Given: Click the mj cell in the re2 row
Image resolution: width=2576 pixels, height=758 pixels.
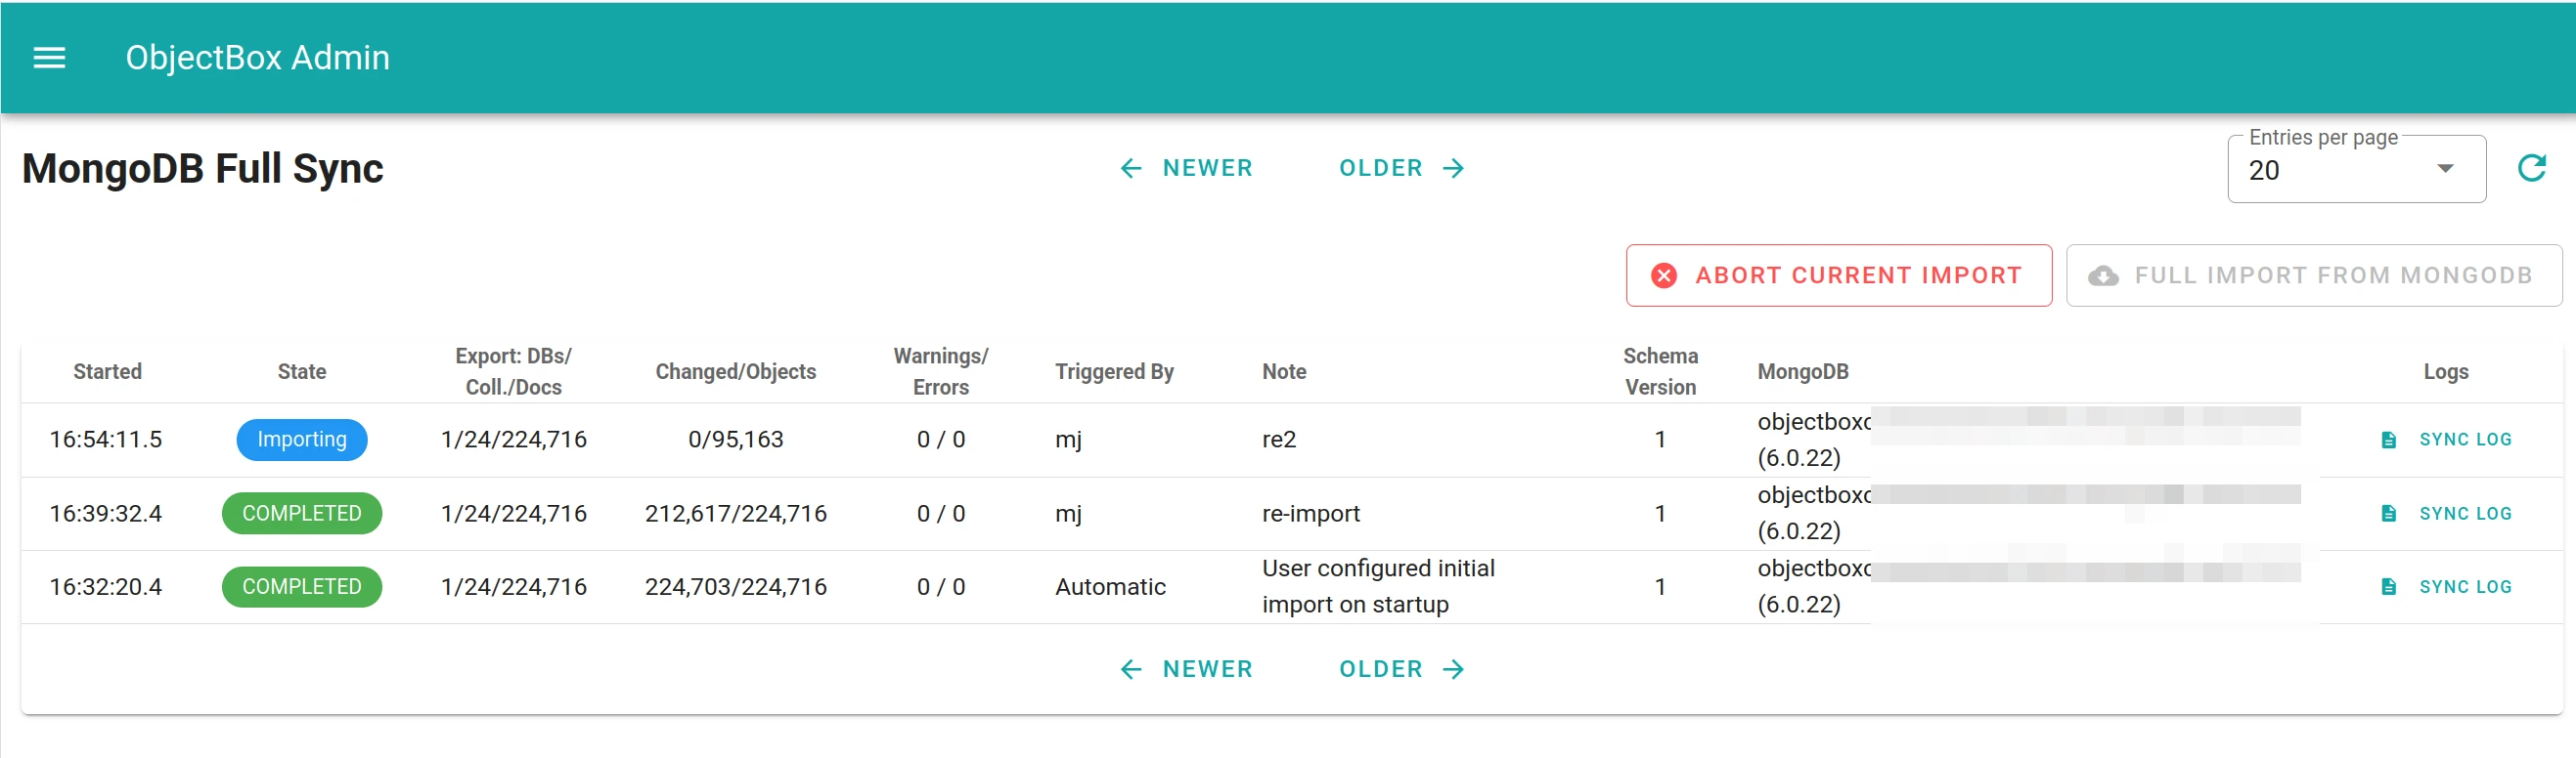Looking at the screenshot, I should pos(1069,440).
